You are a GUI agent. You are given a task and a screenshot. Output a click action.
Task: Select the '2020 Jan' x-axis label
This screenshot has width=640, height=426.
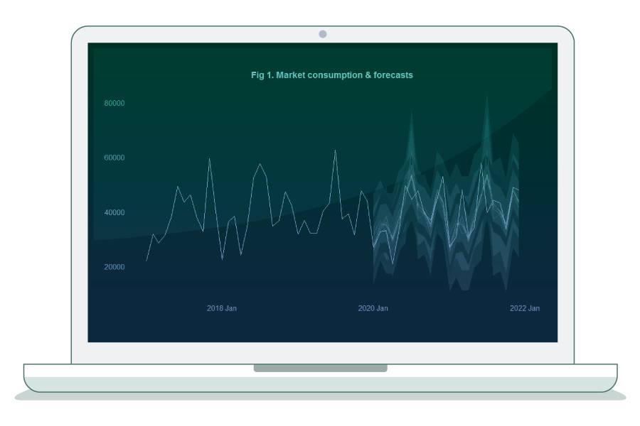tap(373, 308)
